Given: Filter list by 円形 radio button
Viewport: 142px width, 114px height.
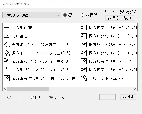Looking at the screenshot, I should 32,97.
